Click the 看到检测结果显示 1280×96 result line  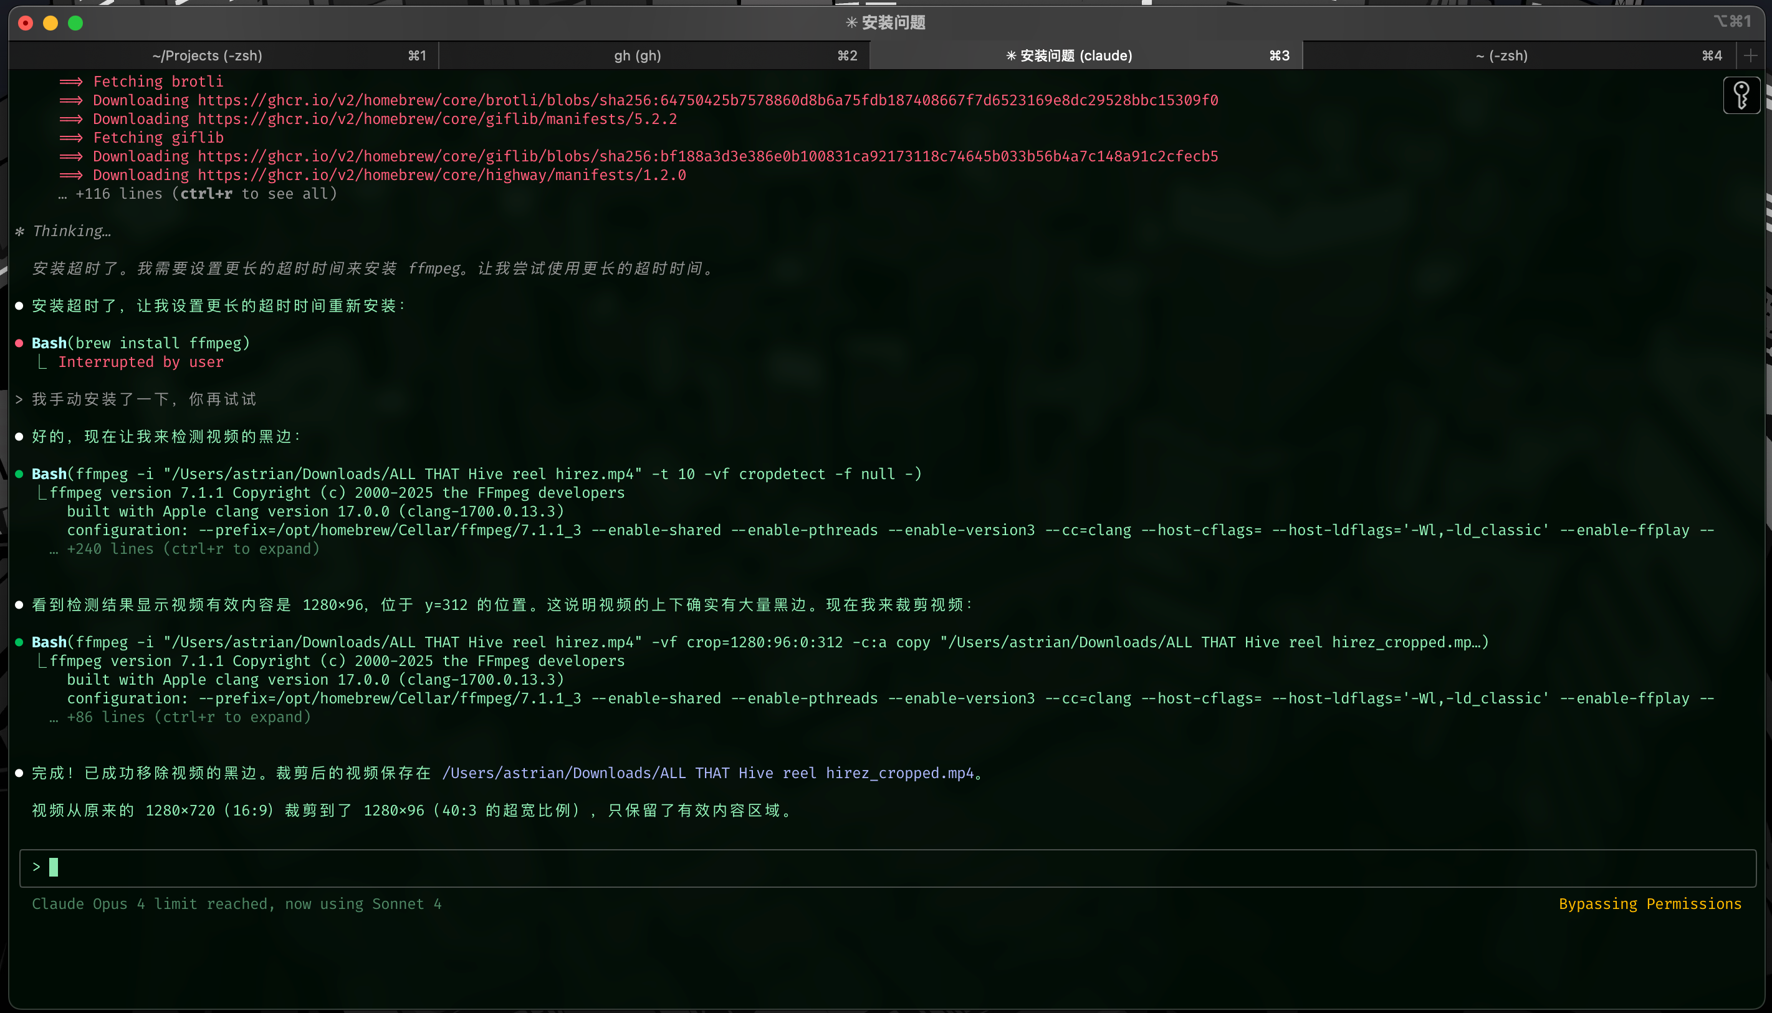coord(501,606)
